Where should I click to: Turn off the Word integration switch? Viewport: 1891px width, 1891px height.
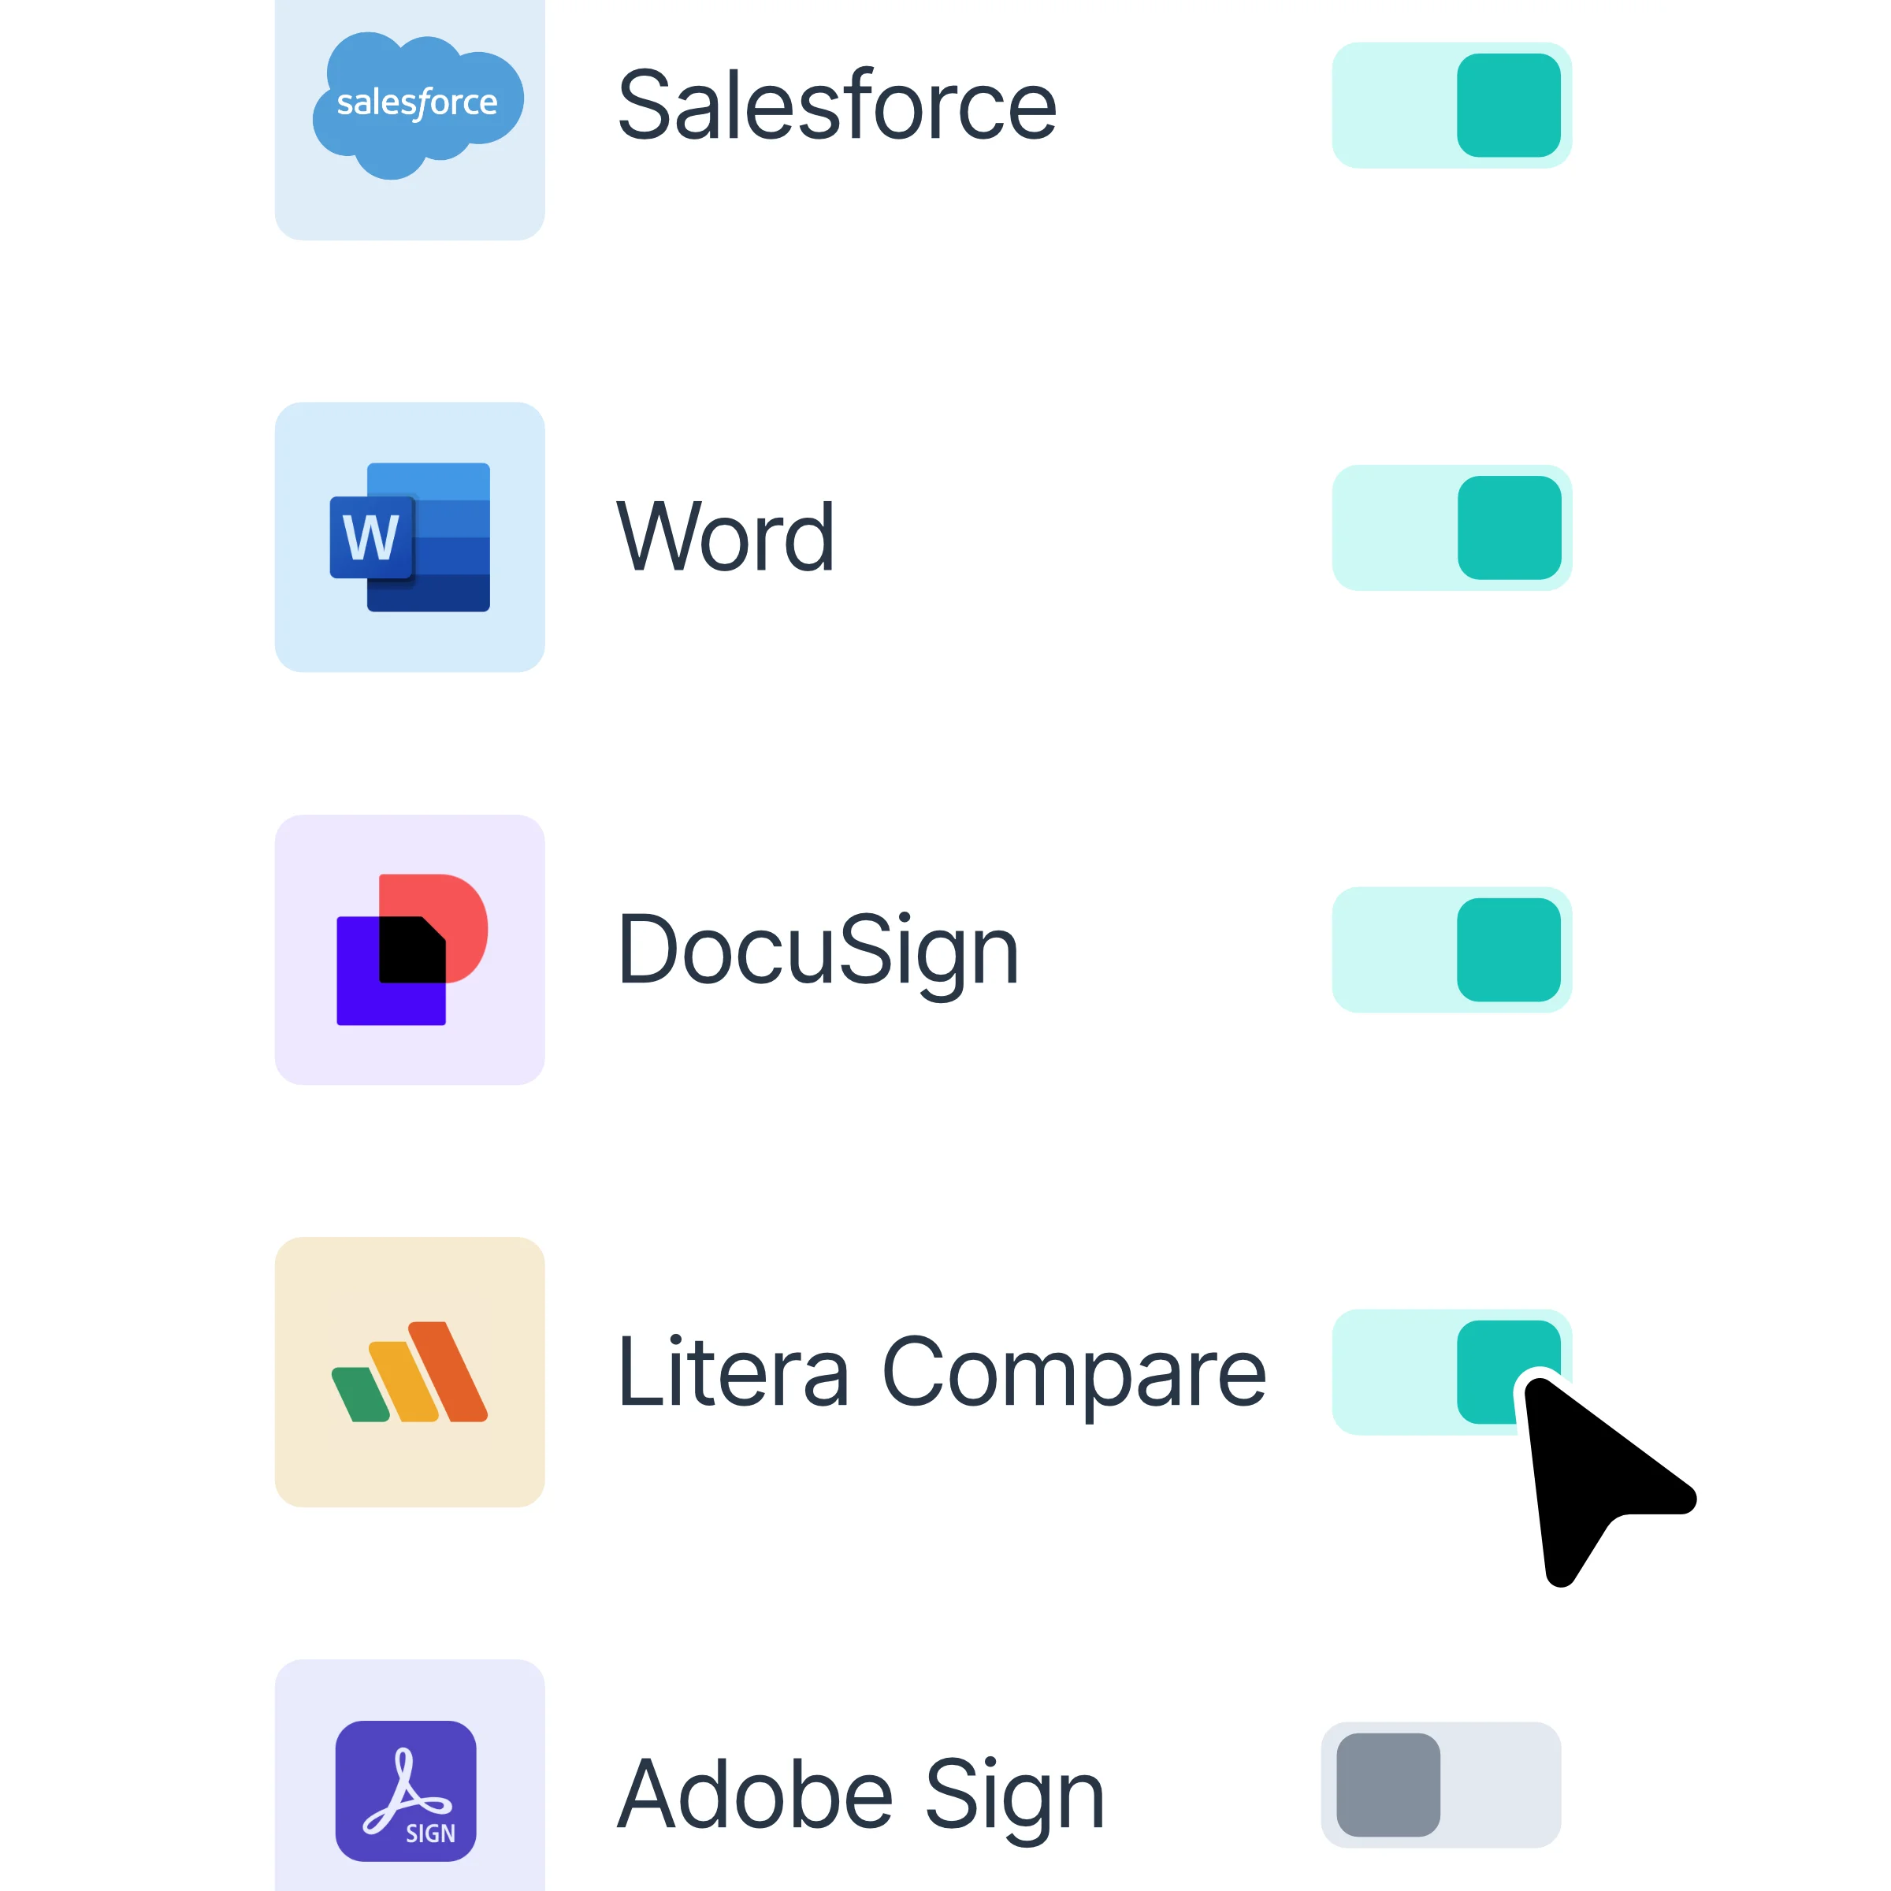pyautogui.click(x=1451, y=528)
